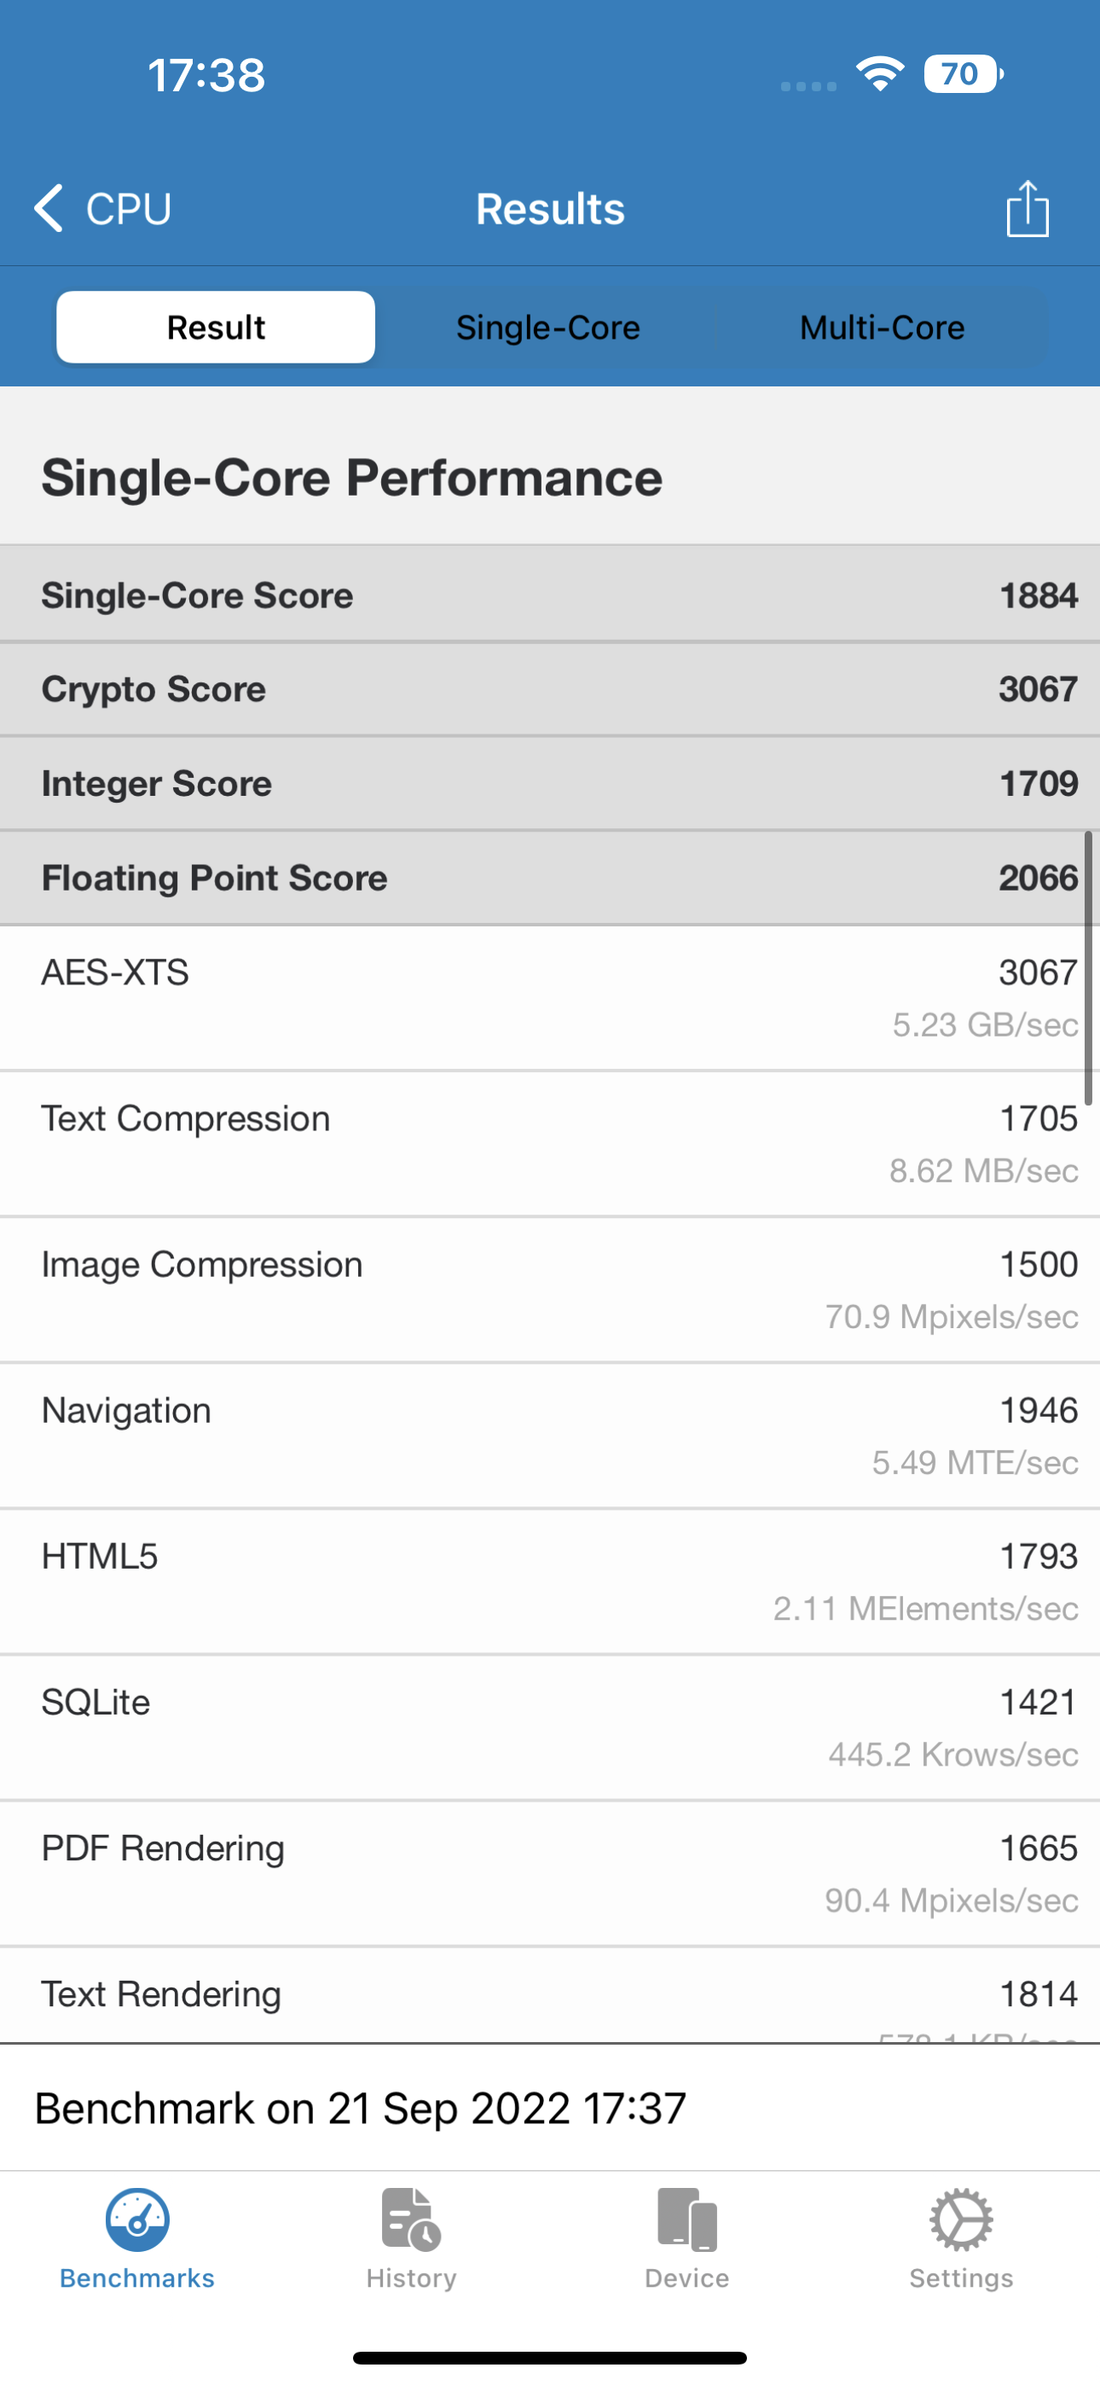This screenshot has height=2385, width=1100.
Task: Tap the Wi-Fi status icon
Action: coord(880,74)
